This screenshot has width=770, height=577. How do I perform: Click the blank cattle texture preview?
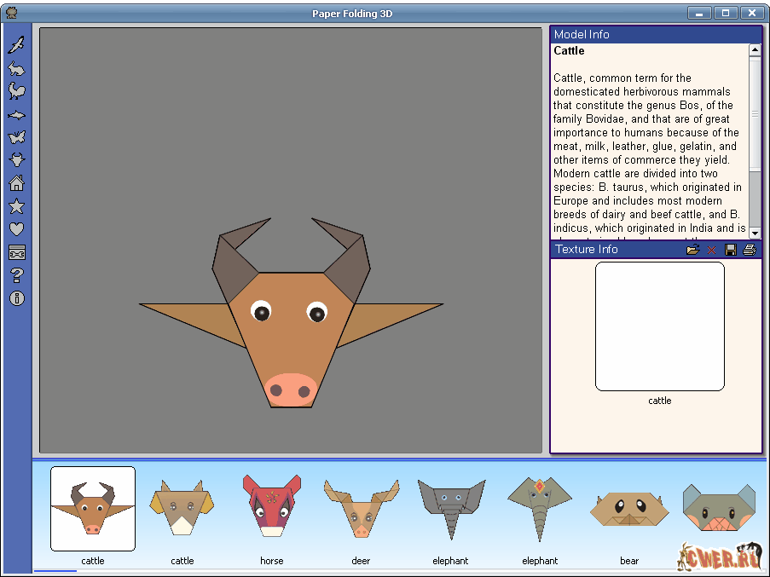coord(659,326)
